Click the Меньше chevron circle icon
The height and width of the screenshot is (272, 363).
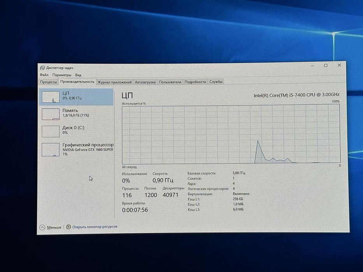(42, 227)
